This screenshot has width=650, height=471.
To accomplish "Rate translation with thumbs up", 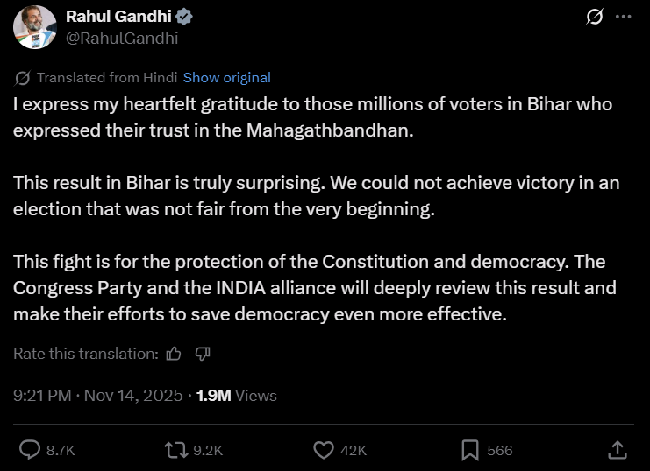I will [x=174, y=354].
